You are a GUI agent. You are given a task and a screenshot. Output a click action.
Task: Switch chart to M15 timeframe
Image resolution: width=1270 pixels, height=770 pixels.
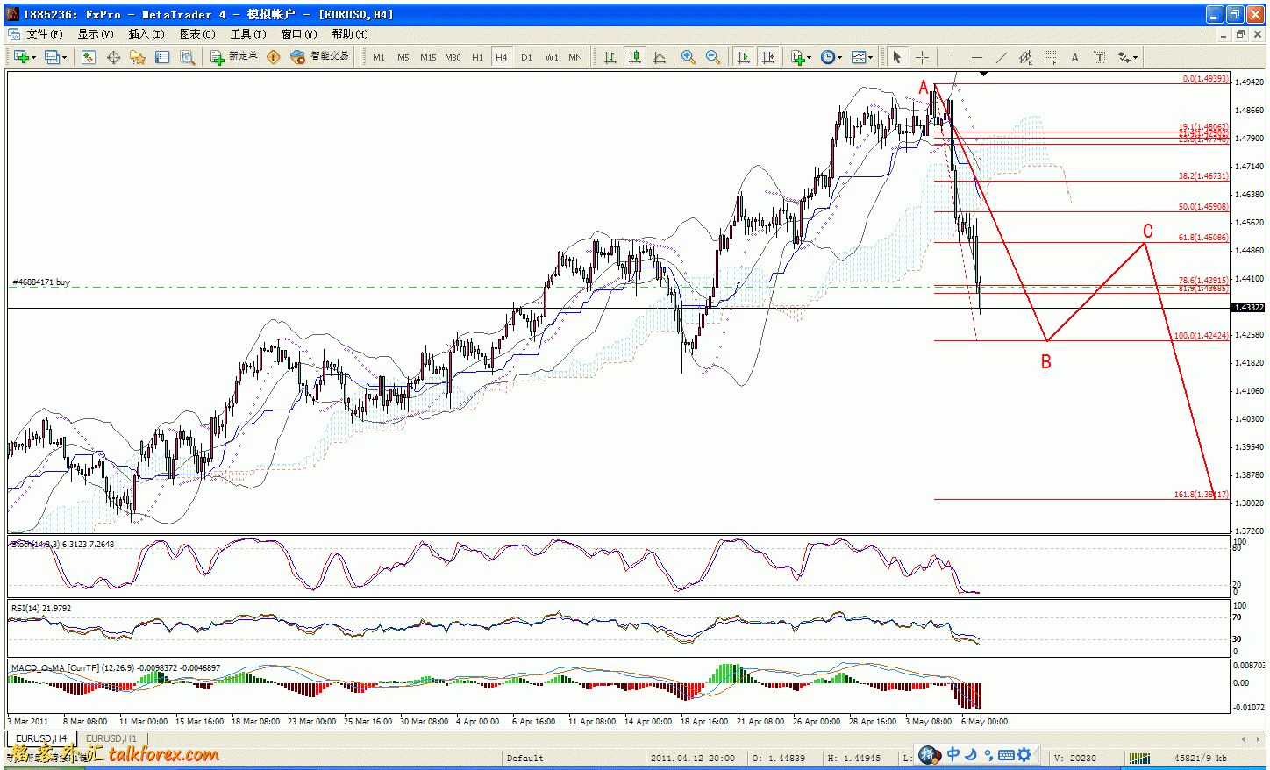pyautogui.click(x=428, y=58)
